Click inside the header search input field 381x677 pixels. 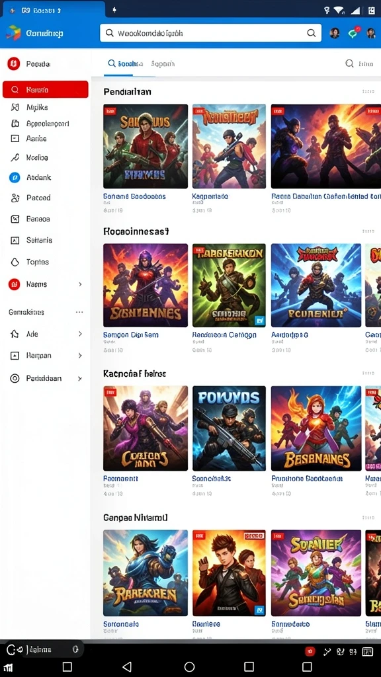(211, 33)
